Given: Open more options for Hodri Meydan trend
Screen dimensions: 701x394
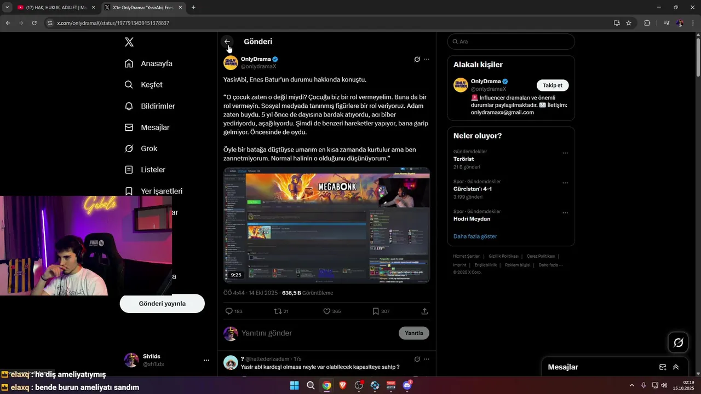Looking at the screenshot, I should coord(565,213).
